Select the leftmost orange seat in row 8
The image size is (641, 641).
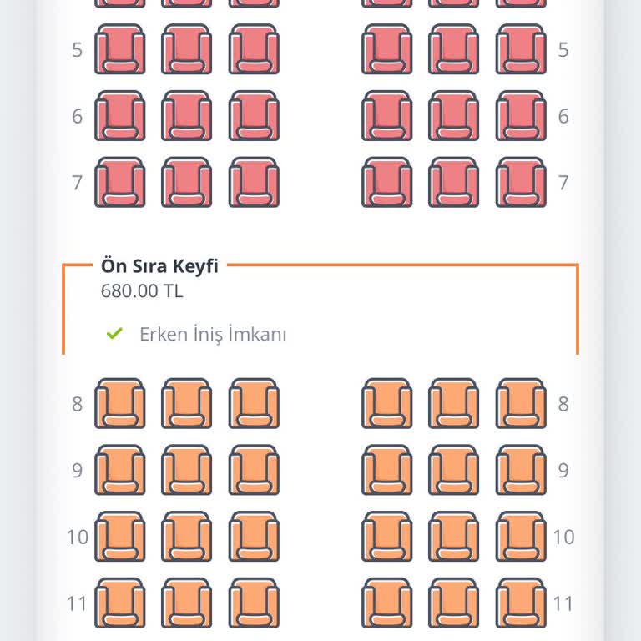[119, 404]
